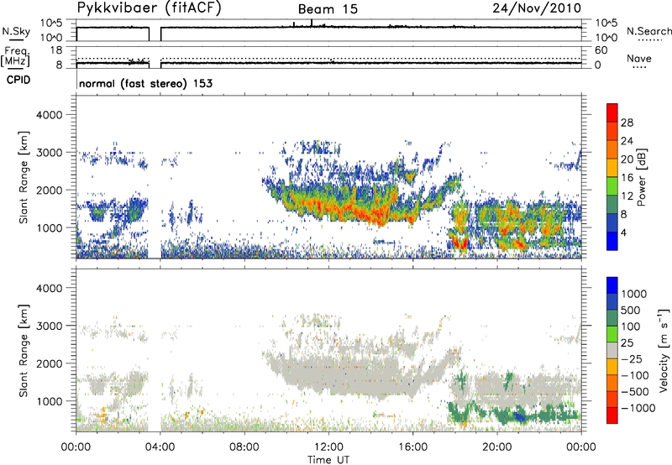Click the "Nave" legend label
Viewport: 672px width, 465px height.
tap(639, 58)
